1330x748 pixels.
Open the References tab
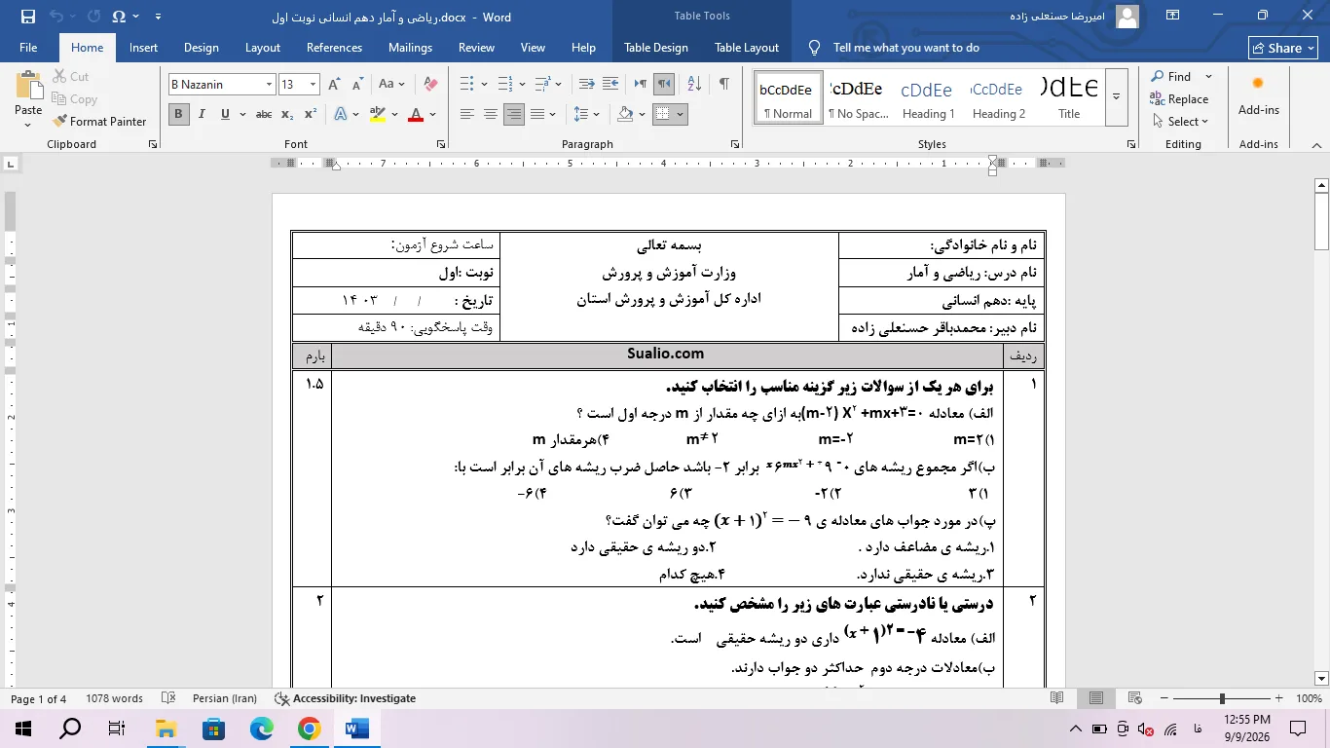334,47
